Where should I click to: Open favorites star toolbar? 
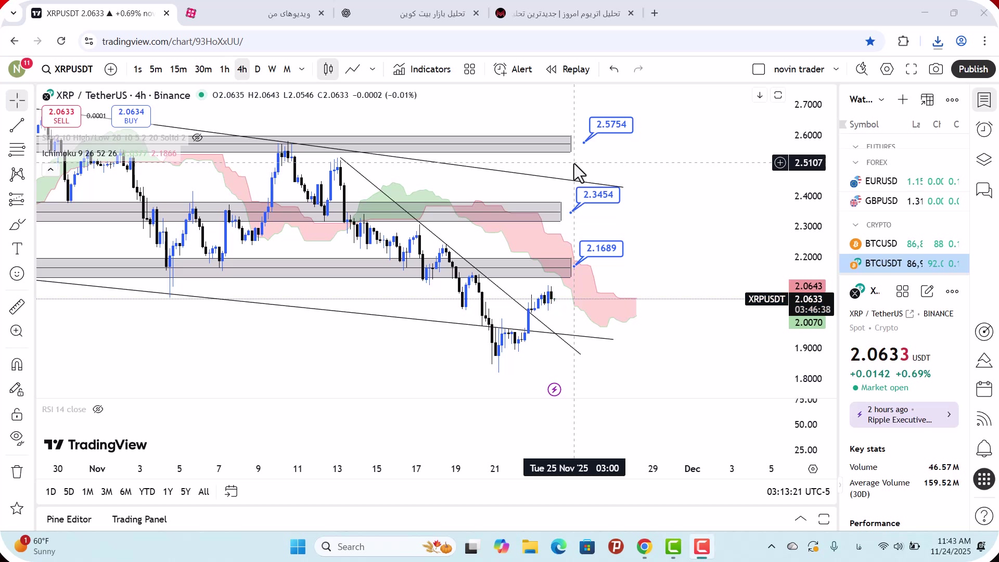tap(17, 508)
